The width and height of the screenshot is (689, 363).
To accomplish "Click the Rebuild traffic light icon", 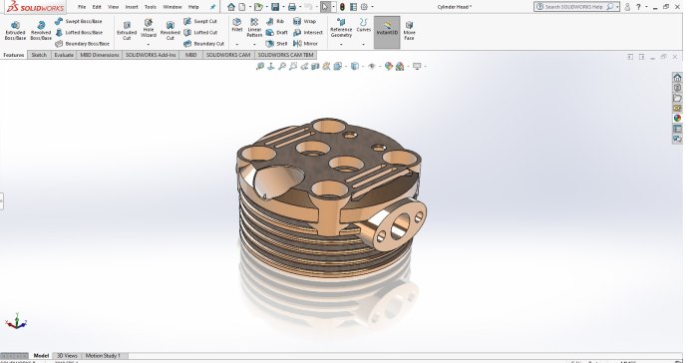I will click(x=342, y=7).
